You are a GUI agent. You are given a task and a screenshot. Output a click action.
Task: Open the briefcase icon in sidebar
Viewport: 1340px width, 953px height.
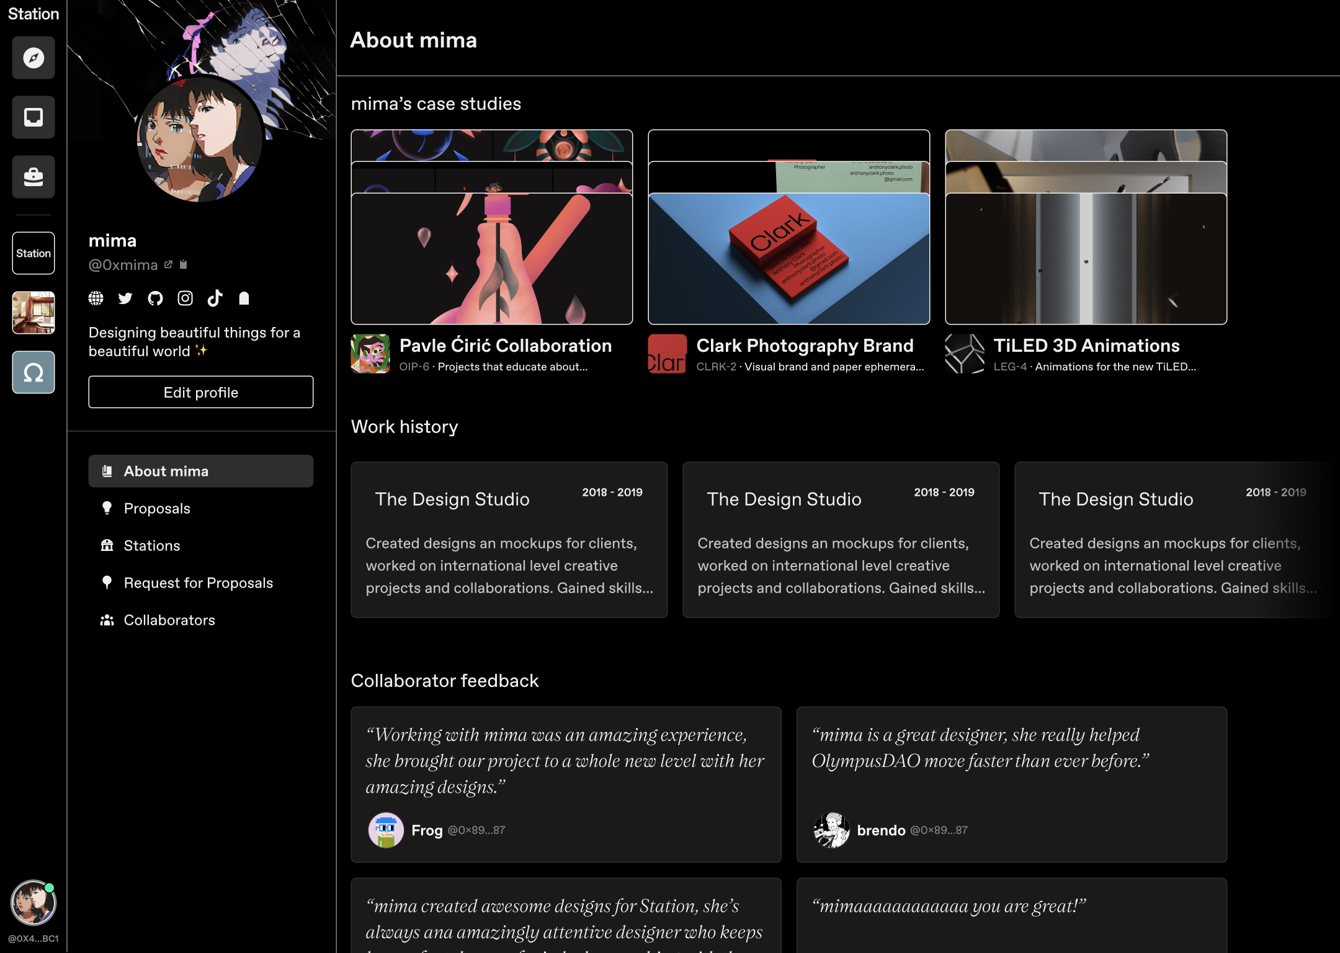(33, 177)
